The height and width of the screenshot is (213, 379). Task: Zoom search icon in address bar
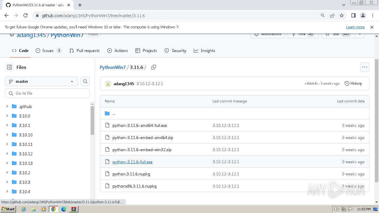pyautogui.click(x=323, y=15)
